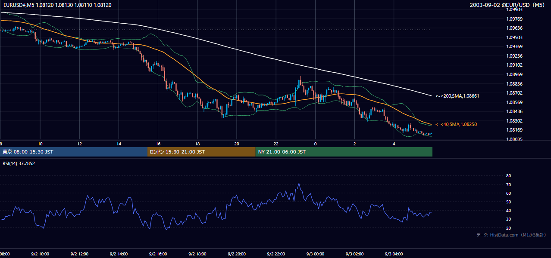Click the EURUSD#,M5 symbol header
The width and height of the screenshot is (551, 258).
(x=57, y=5)
